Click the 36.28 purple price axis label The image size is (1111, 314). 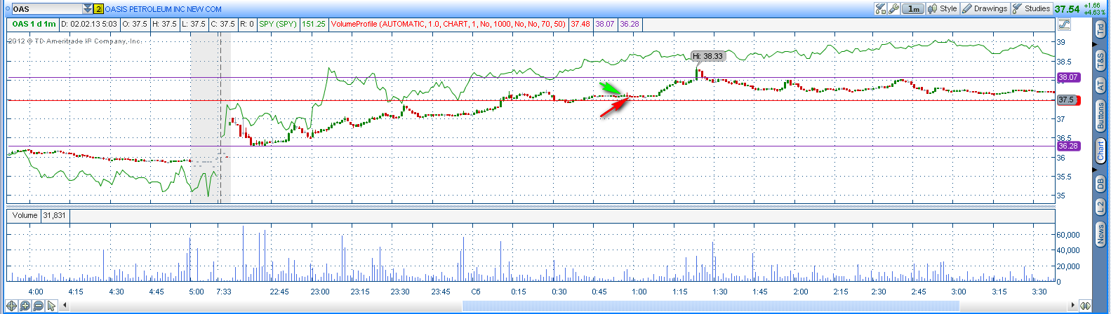coord(1068,146)
